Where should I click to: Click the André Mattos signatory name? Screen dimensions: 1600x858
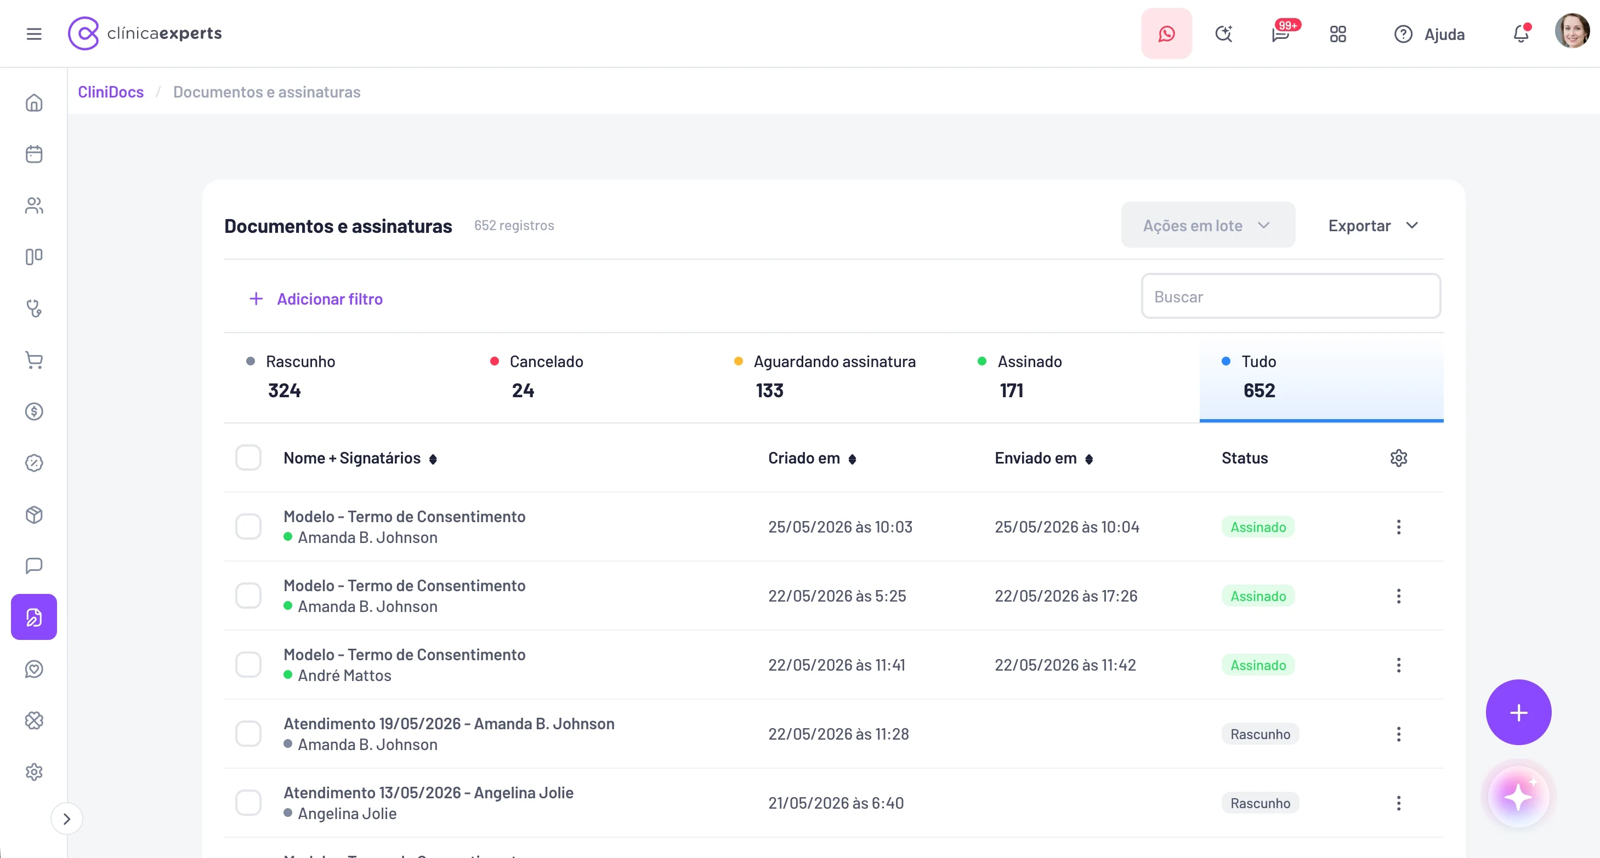[x=345, y=675]
